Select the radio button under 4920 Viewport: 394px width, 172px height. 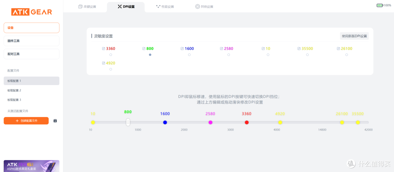[111, 69]
